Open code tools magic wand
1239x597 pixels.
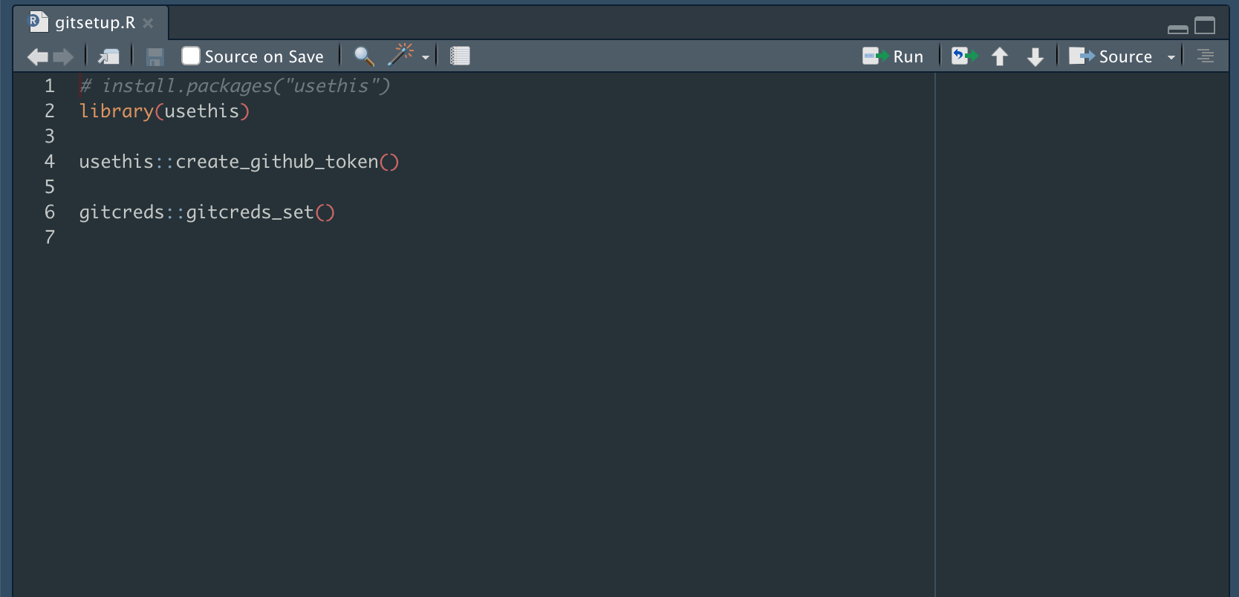pos(401,55)
